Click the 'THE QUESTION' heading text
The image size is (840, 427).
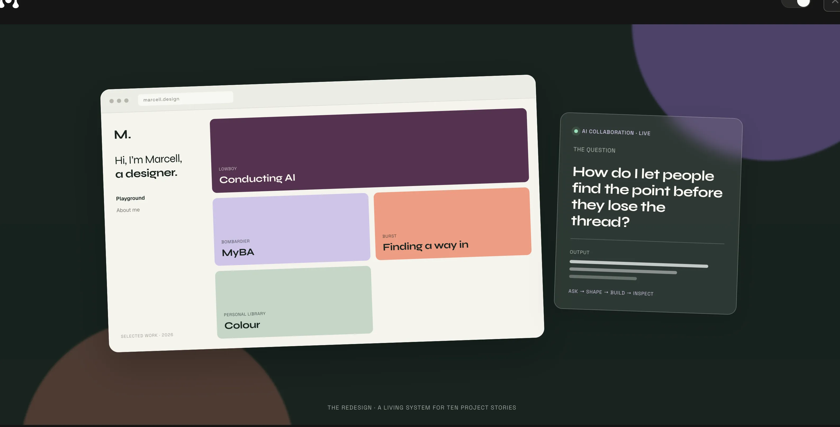[594, 150]
